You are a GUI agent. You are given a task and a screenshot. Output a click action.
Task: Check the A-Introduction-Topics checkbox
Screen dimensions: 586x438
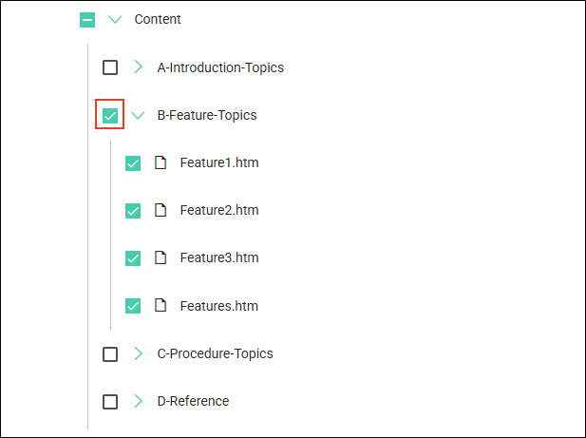point(110,67)
